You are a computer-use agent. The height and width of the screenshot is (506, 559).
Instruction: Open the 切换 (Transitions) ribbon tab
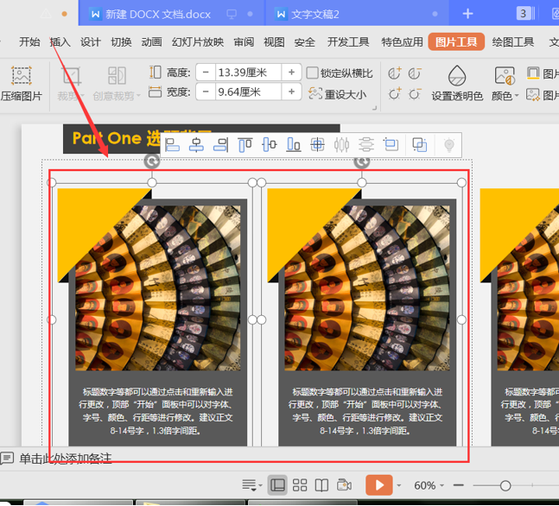[x=121, y=41]
